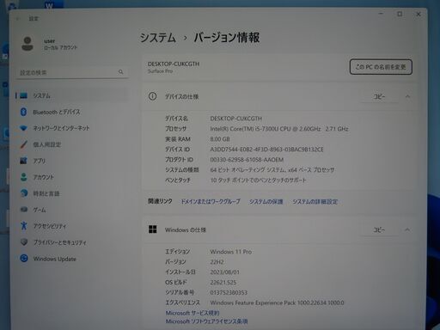Open プライバシーとセキュリティ settings

(x=71, y=242)
